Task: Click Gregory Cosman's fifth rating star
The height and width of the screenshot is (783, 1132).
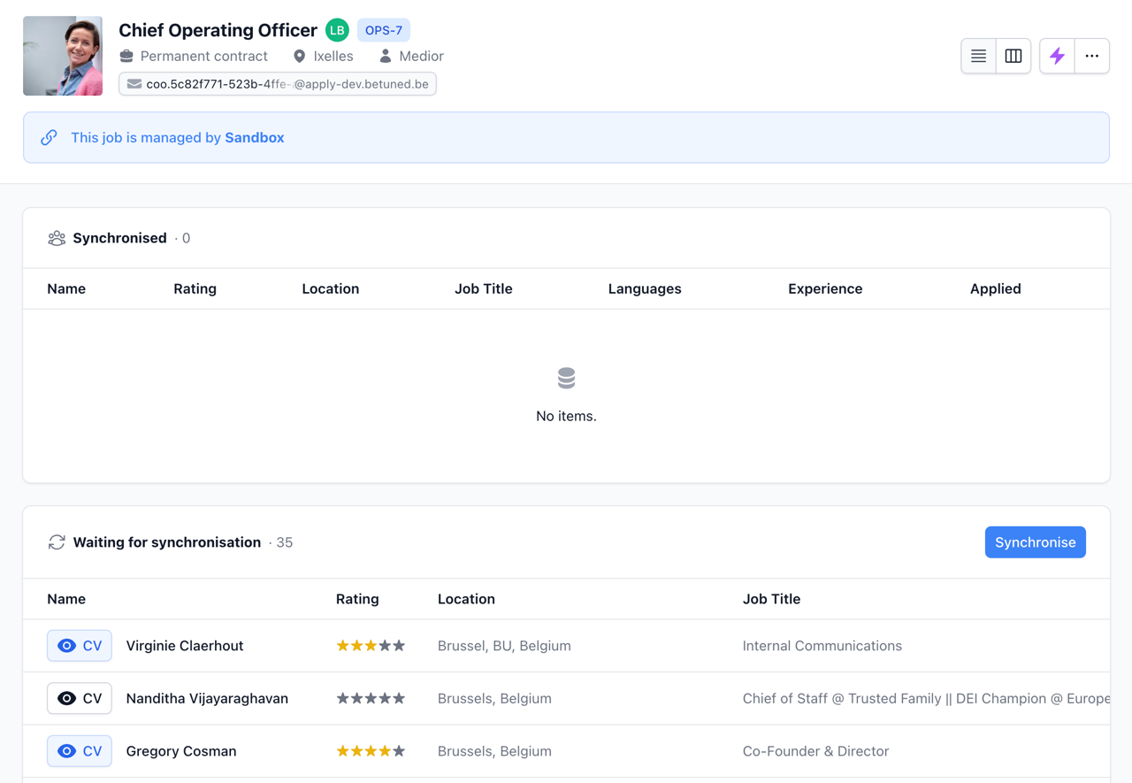Action: point(400,751)
